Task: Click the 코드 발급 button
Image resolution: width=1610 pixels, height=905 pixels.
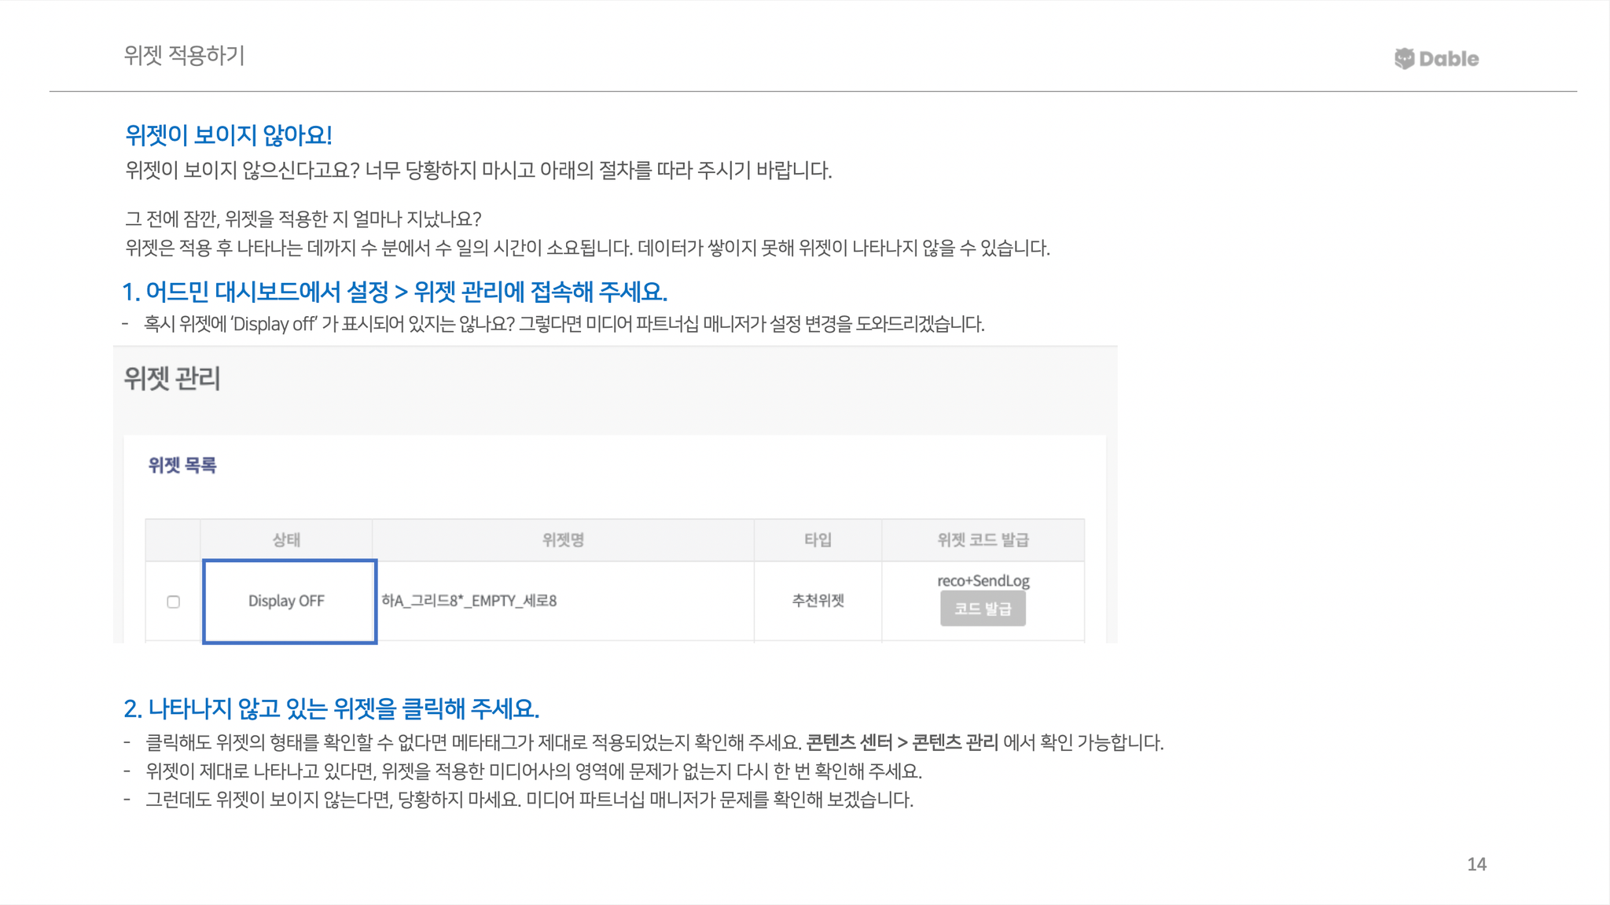Action: click(x=983, y=609)
